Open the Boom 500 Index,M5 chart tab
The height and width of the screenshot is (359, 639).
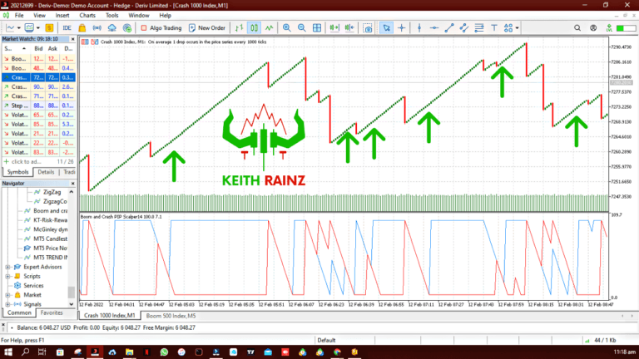(x=171, y=316)
